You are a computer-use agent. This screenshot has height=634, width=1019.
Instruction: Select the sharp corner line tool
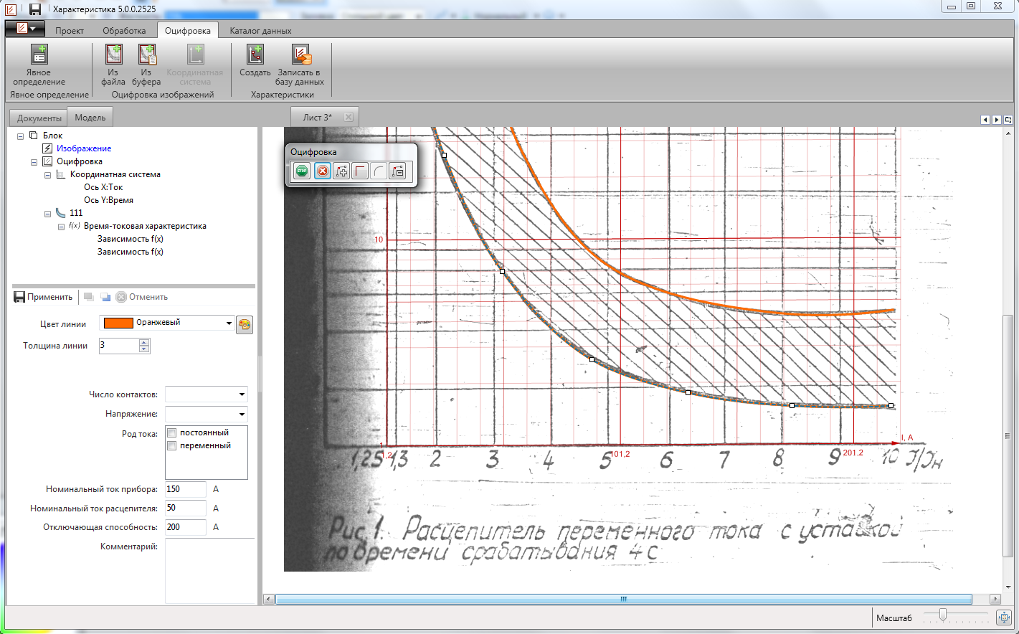click(360, 171)
